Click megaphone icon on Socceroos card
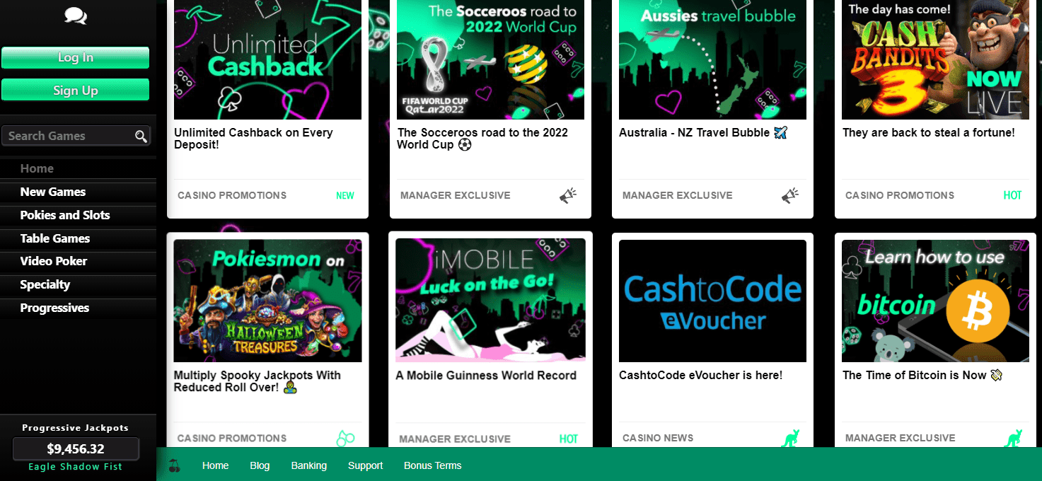Viewport: 1042px width, 481px height. tap(567, 196)
